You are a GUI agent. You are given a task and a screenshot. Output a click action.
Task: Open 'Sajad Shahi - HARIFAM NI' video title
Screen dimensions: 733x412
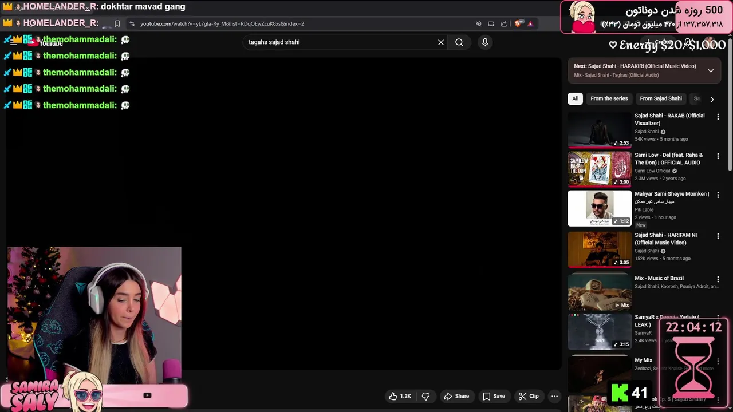click(665, 239)
